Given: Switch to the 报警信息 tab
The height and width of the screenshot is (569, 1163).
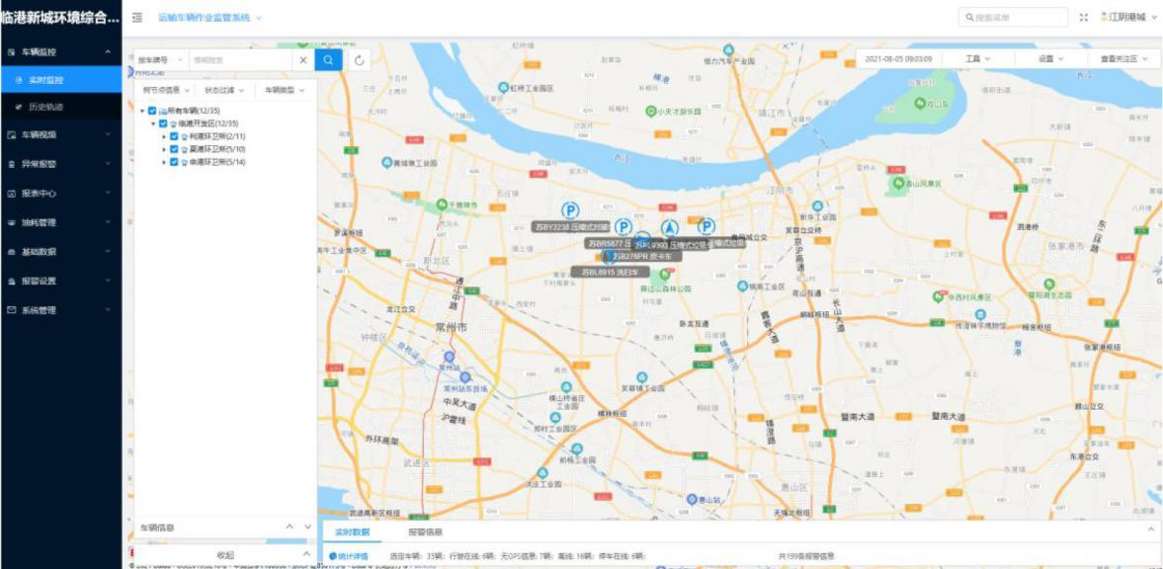Looking at the screenshot, I should click(x=425, y=532).
